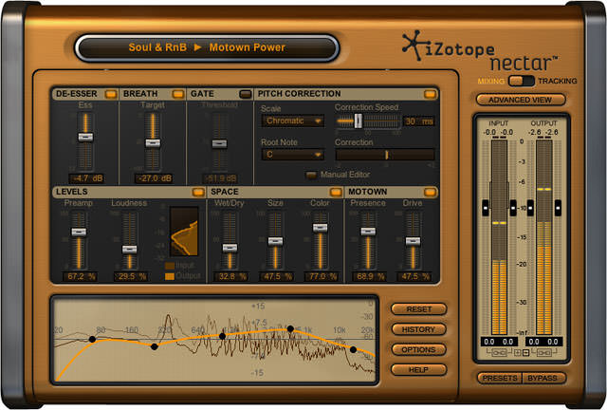The height and width of the screenshot is (410, 607).
Task: Click the -4.7 dB Ess value field
Action: pos(88,178)
